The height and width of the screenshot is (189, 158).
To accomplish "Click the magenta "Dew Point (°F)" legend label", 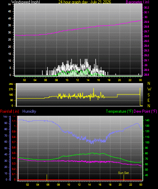I will 145,111.
